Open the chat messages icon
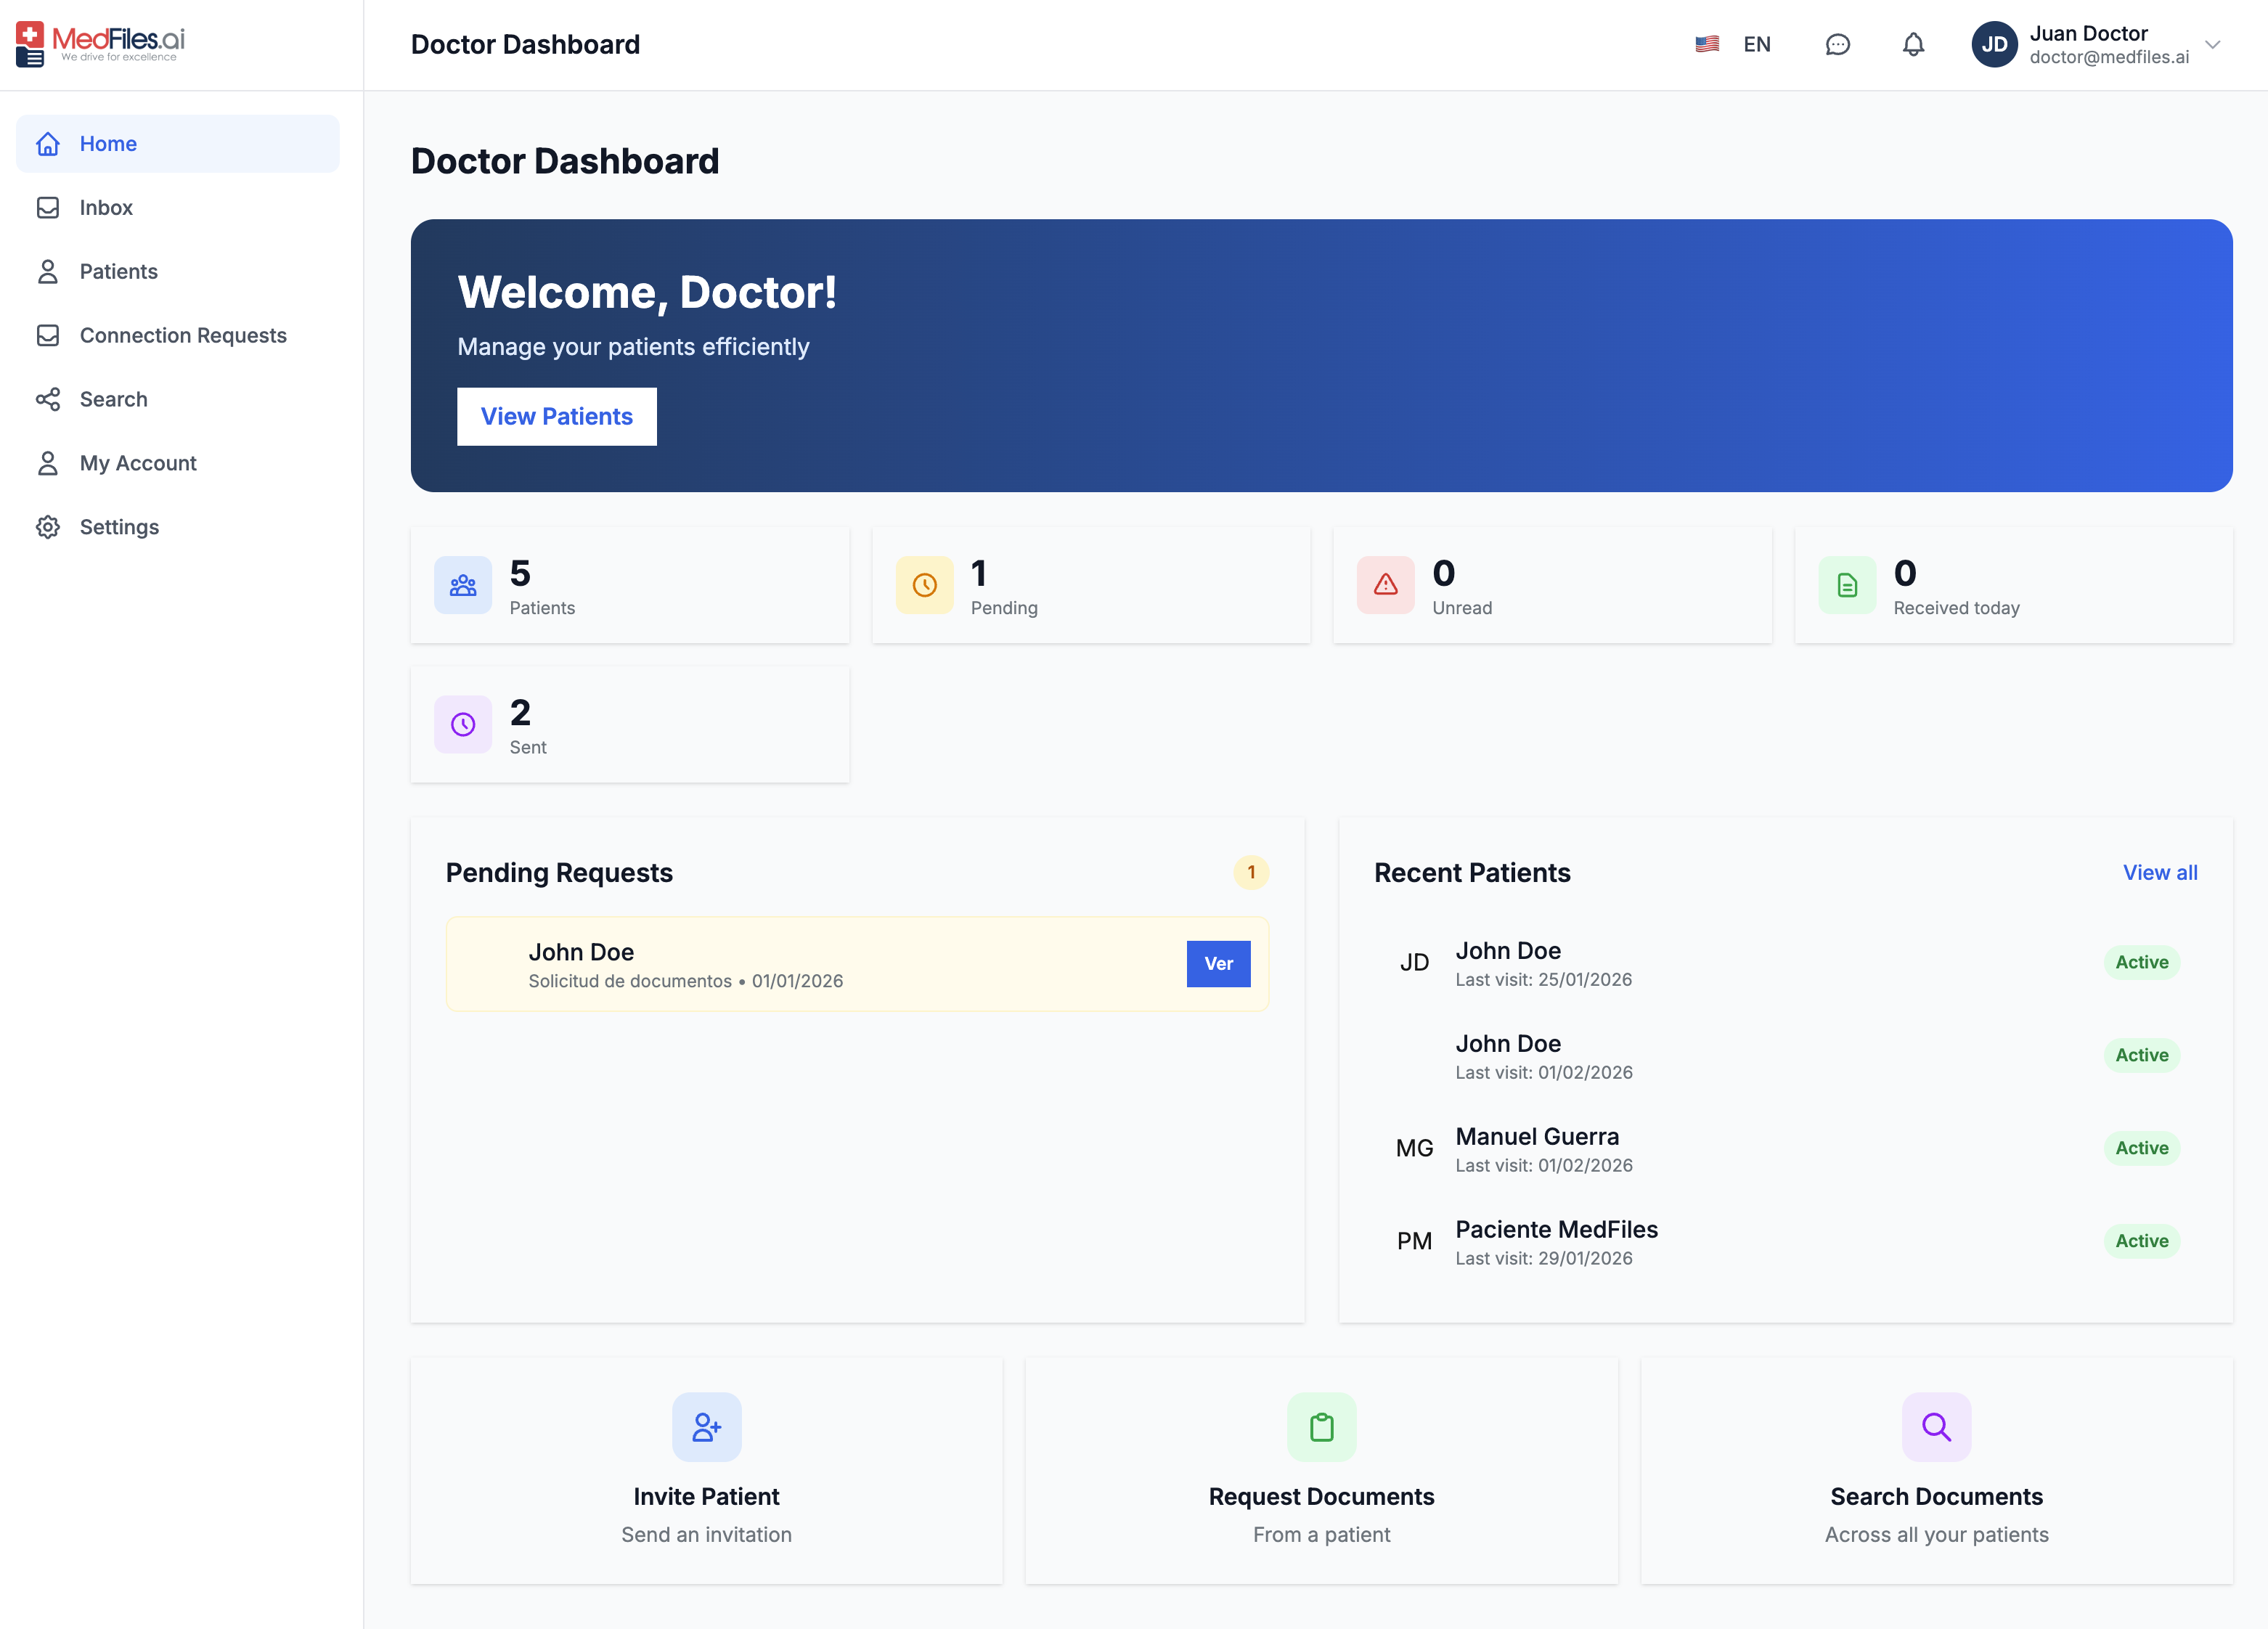This screenshot has height=1629, width=2268. [x=1837, y=44]
